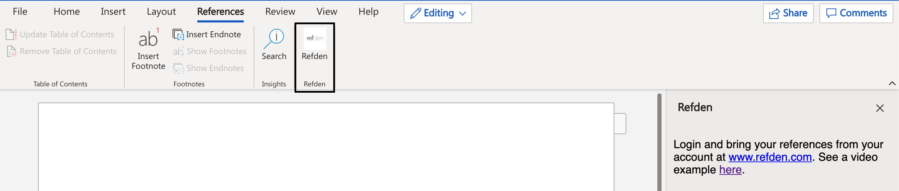This screenshot has height=191, width=899.
Task: Close the Refden side panel
Action: coord(880,108)
